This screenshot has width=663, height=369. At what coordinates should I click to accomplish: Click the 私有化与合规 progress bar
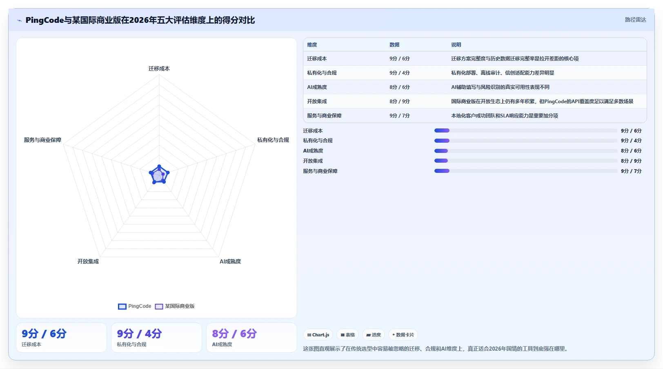(526, 141)
